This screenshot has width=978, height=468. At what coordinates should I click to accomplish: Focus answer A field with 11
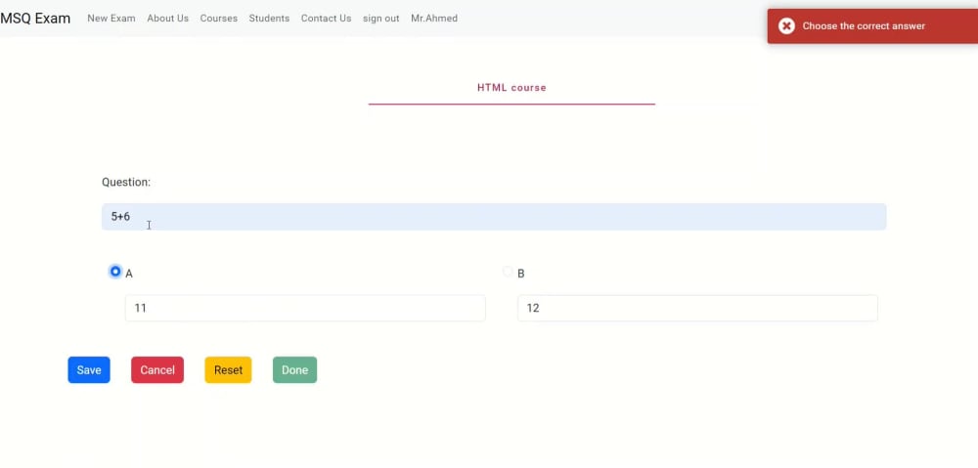305,308
